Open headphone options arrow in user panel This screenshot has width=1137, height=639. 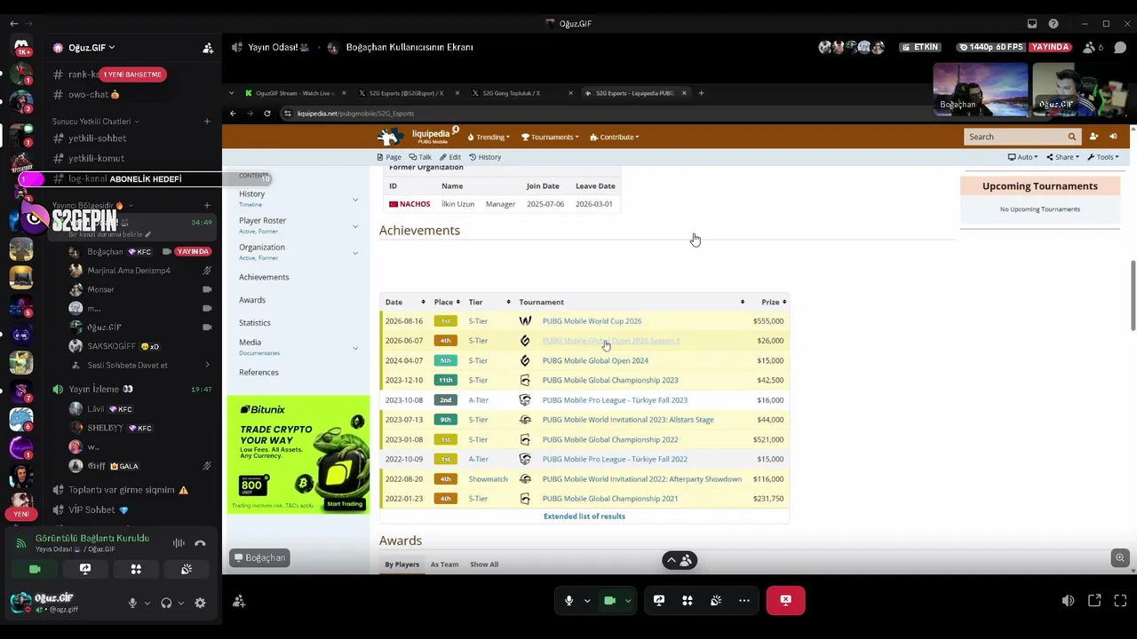click(180, 603)
